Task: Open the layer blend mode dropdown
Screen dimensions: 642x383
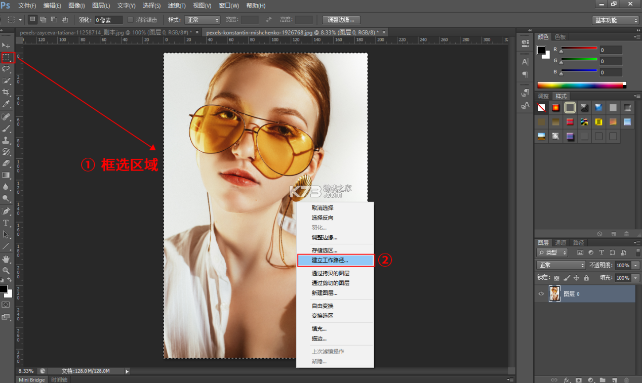Action: pos(561,265)
